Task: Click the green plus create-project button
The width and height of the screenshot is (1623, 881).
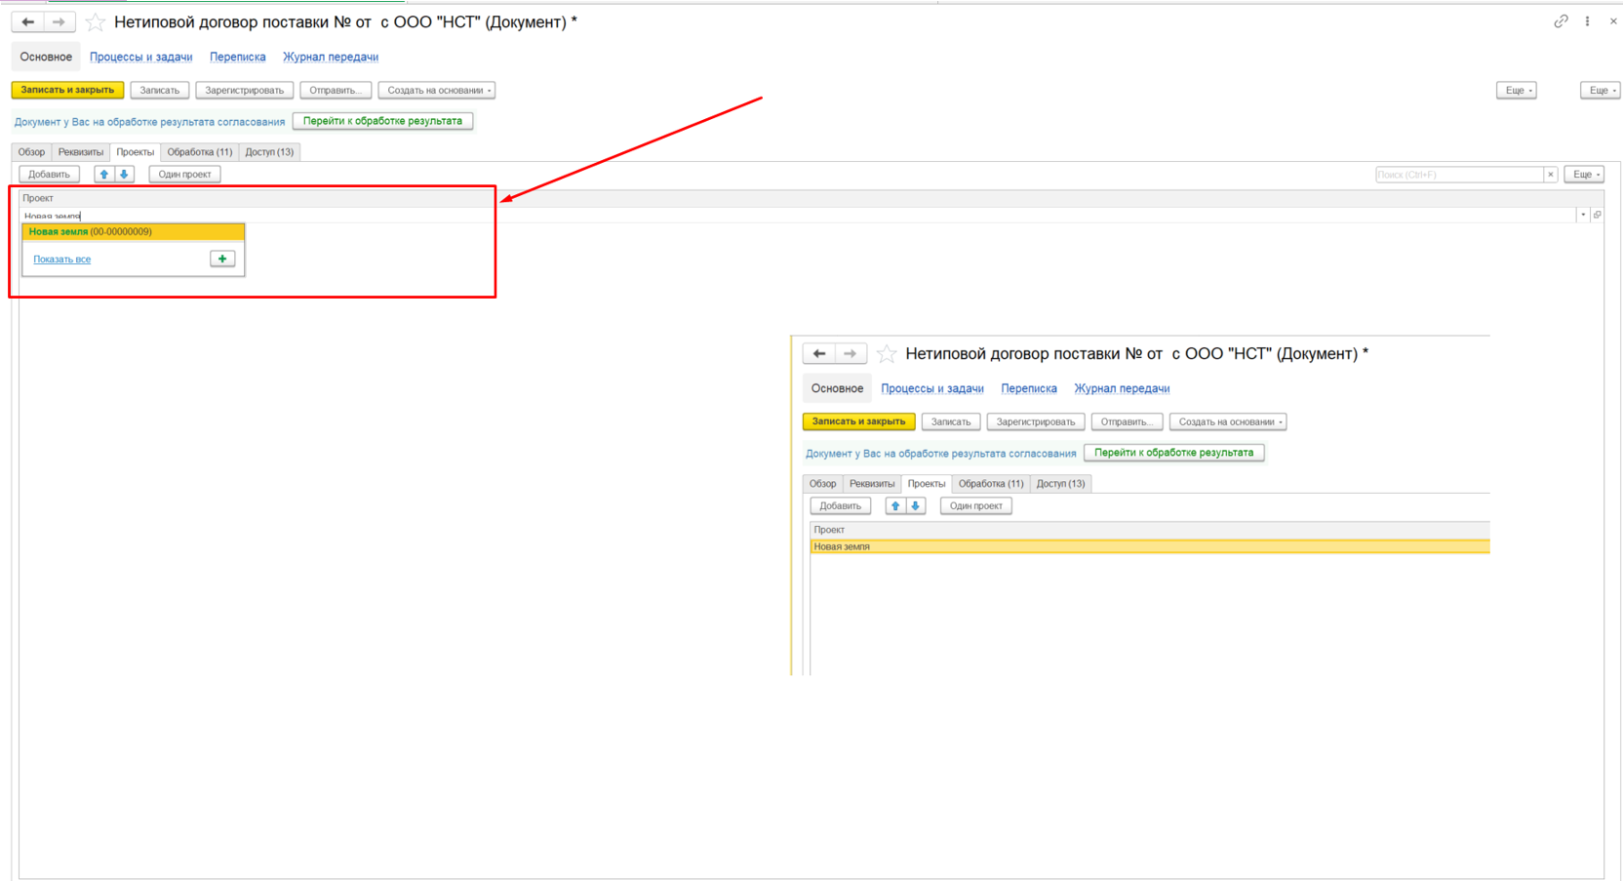Action: pos(222,259)
